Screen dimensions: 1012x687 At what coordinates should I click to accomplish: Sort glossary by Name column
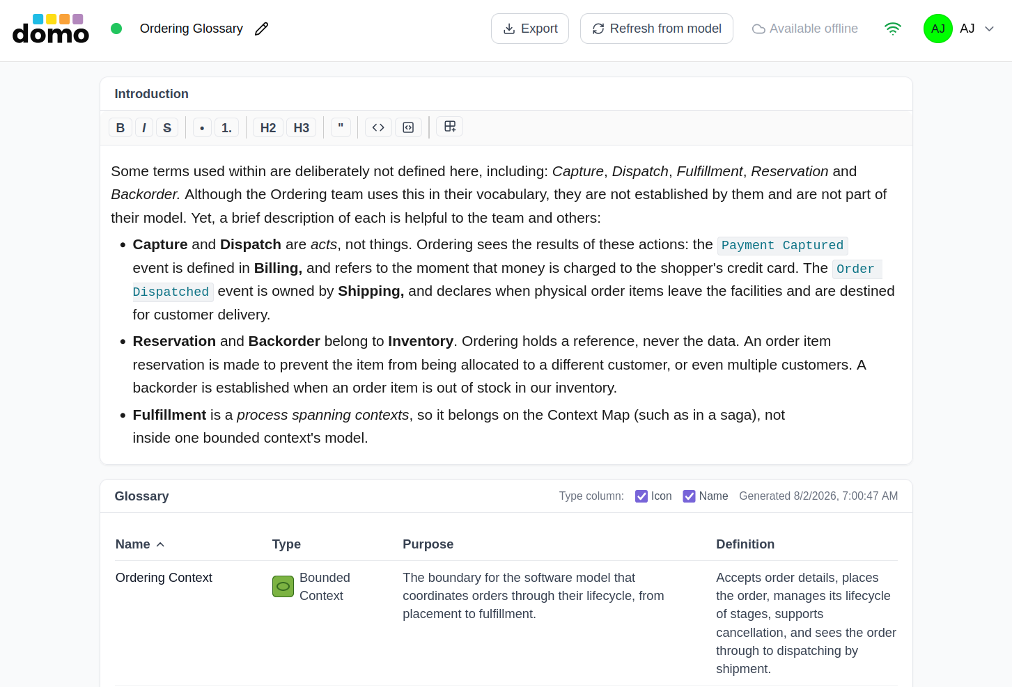click(x=140, y=544)
